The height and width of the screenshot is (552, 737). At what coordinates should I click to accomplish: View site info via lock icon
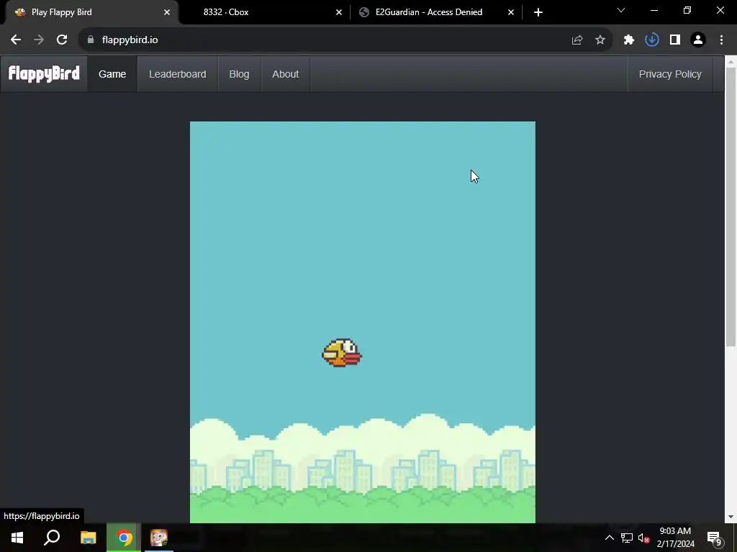click(91, 40)
